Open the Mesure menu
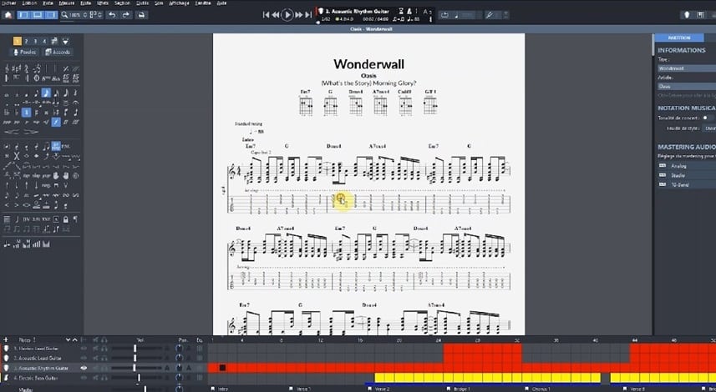Image resolution: width=716 pixels, height=392 pixels. click(67, 3)
